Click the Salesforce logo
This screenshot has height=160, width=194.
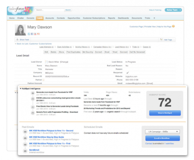tap(20, 11)
